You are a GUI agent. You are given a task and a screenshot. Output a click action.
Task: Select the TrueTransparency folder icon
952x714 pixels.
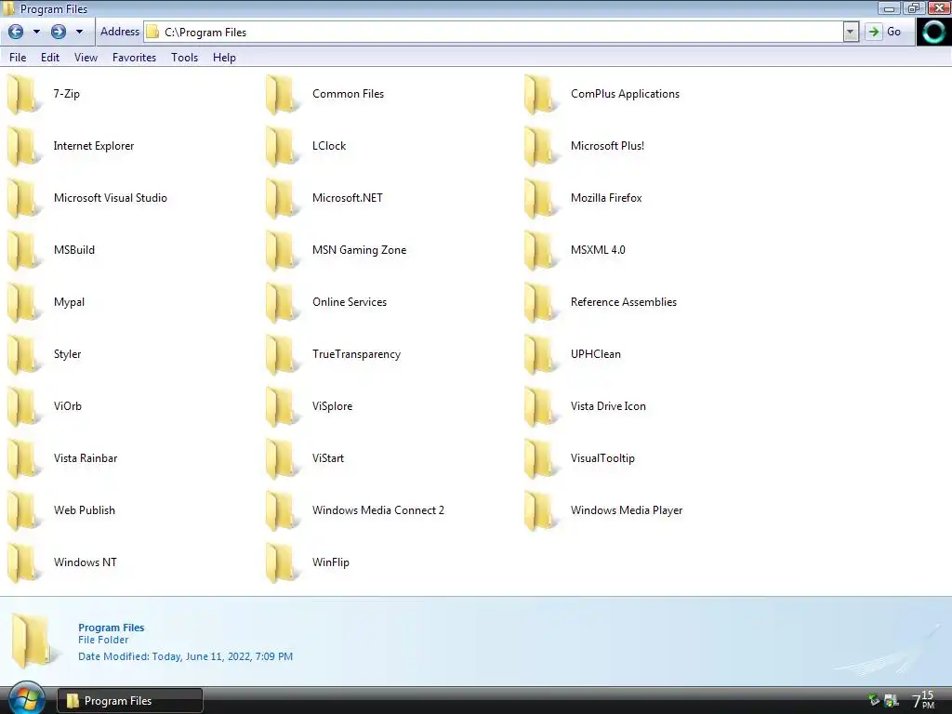(x=282, y=355)
